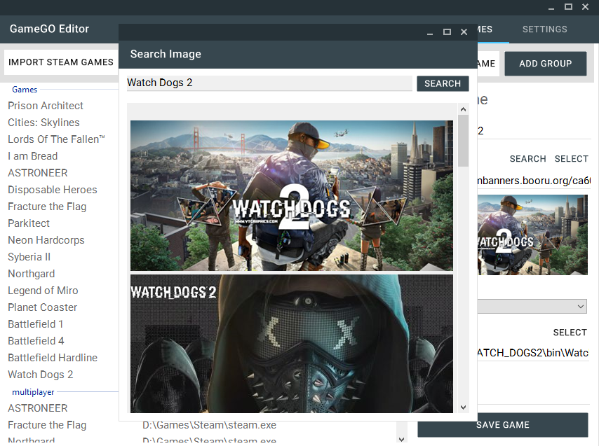This screenshot has height=446, width=599.
Task: Select Battlefield 4 in game list
Action: click(x=36, y=340)
